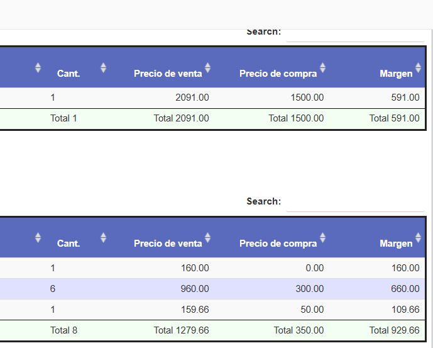Screen dimensions: 433x348
Task: Select the highlighted row with quantity 6
Action: (x=189, y=289)
